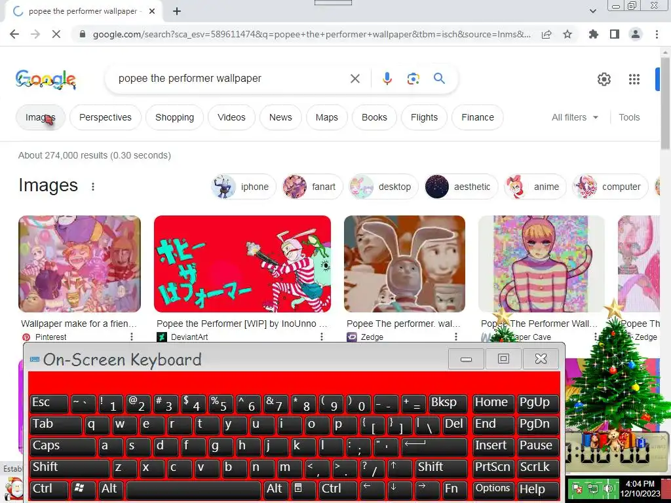This screenshot has height=503, width=671.
Task: Open Google quick settings gear
Action: 604,79
